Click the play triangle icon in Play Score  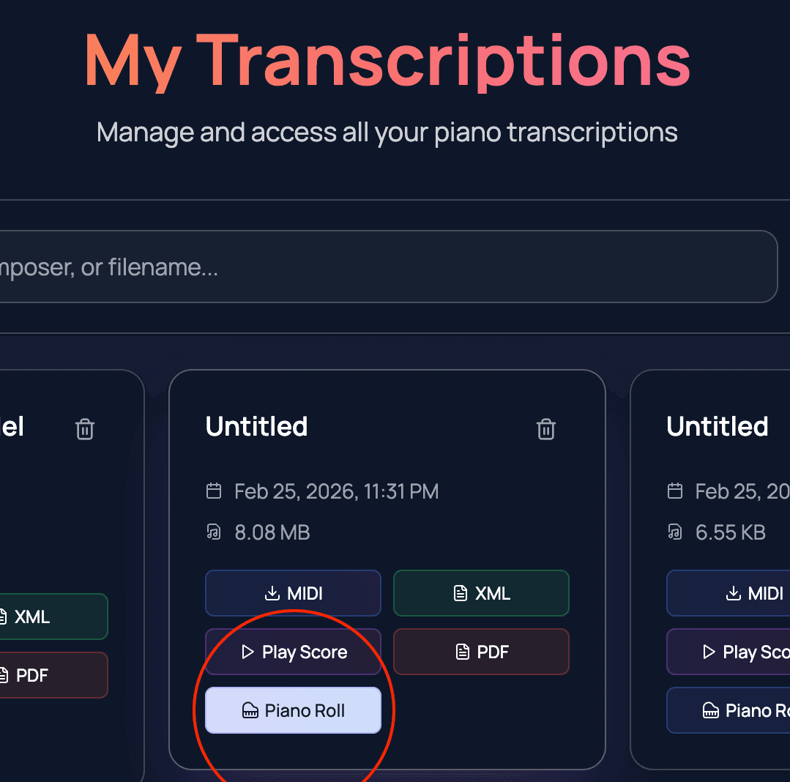pyautogui.click(x=247, y=652)
